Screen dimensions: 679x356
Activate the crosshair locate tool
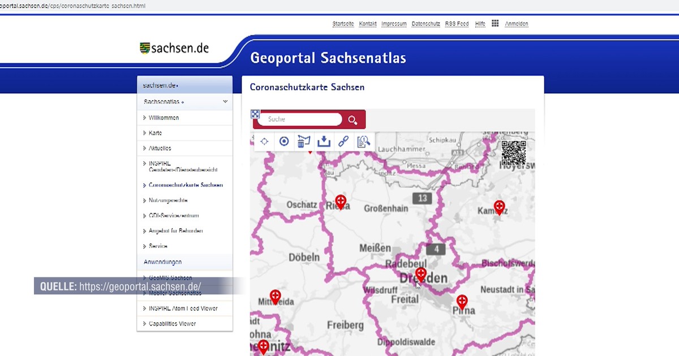click(264, 141)
